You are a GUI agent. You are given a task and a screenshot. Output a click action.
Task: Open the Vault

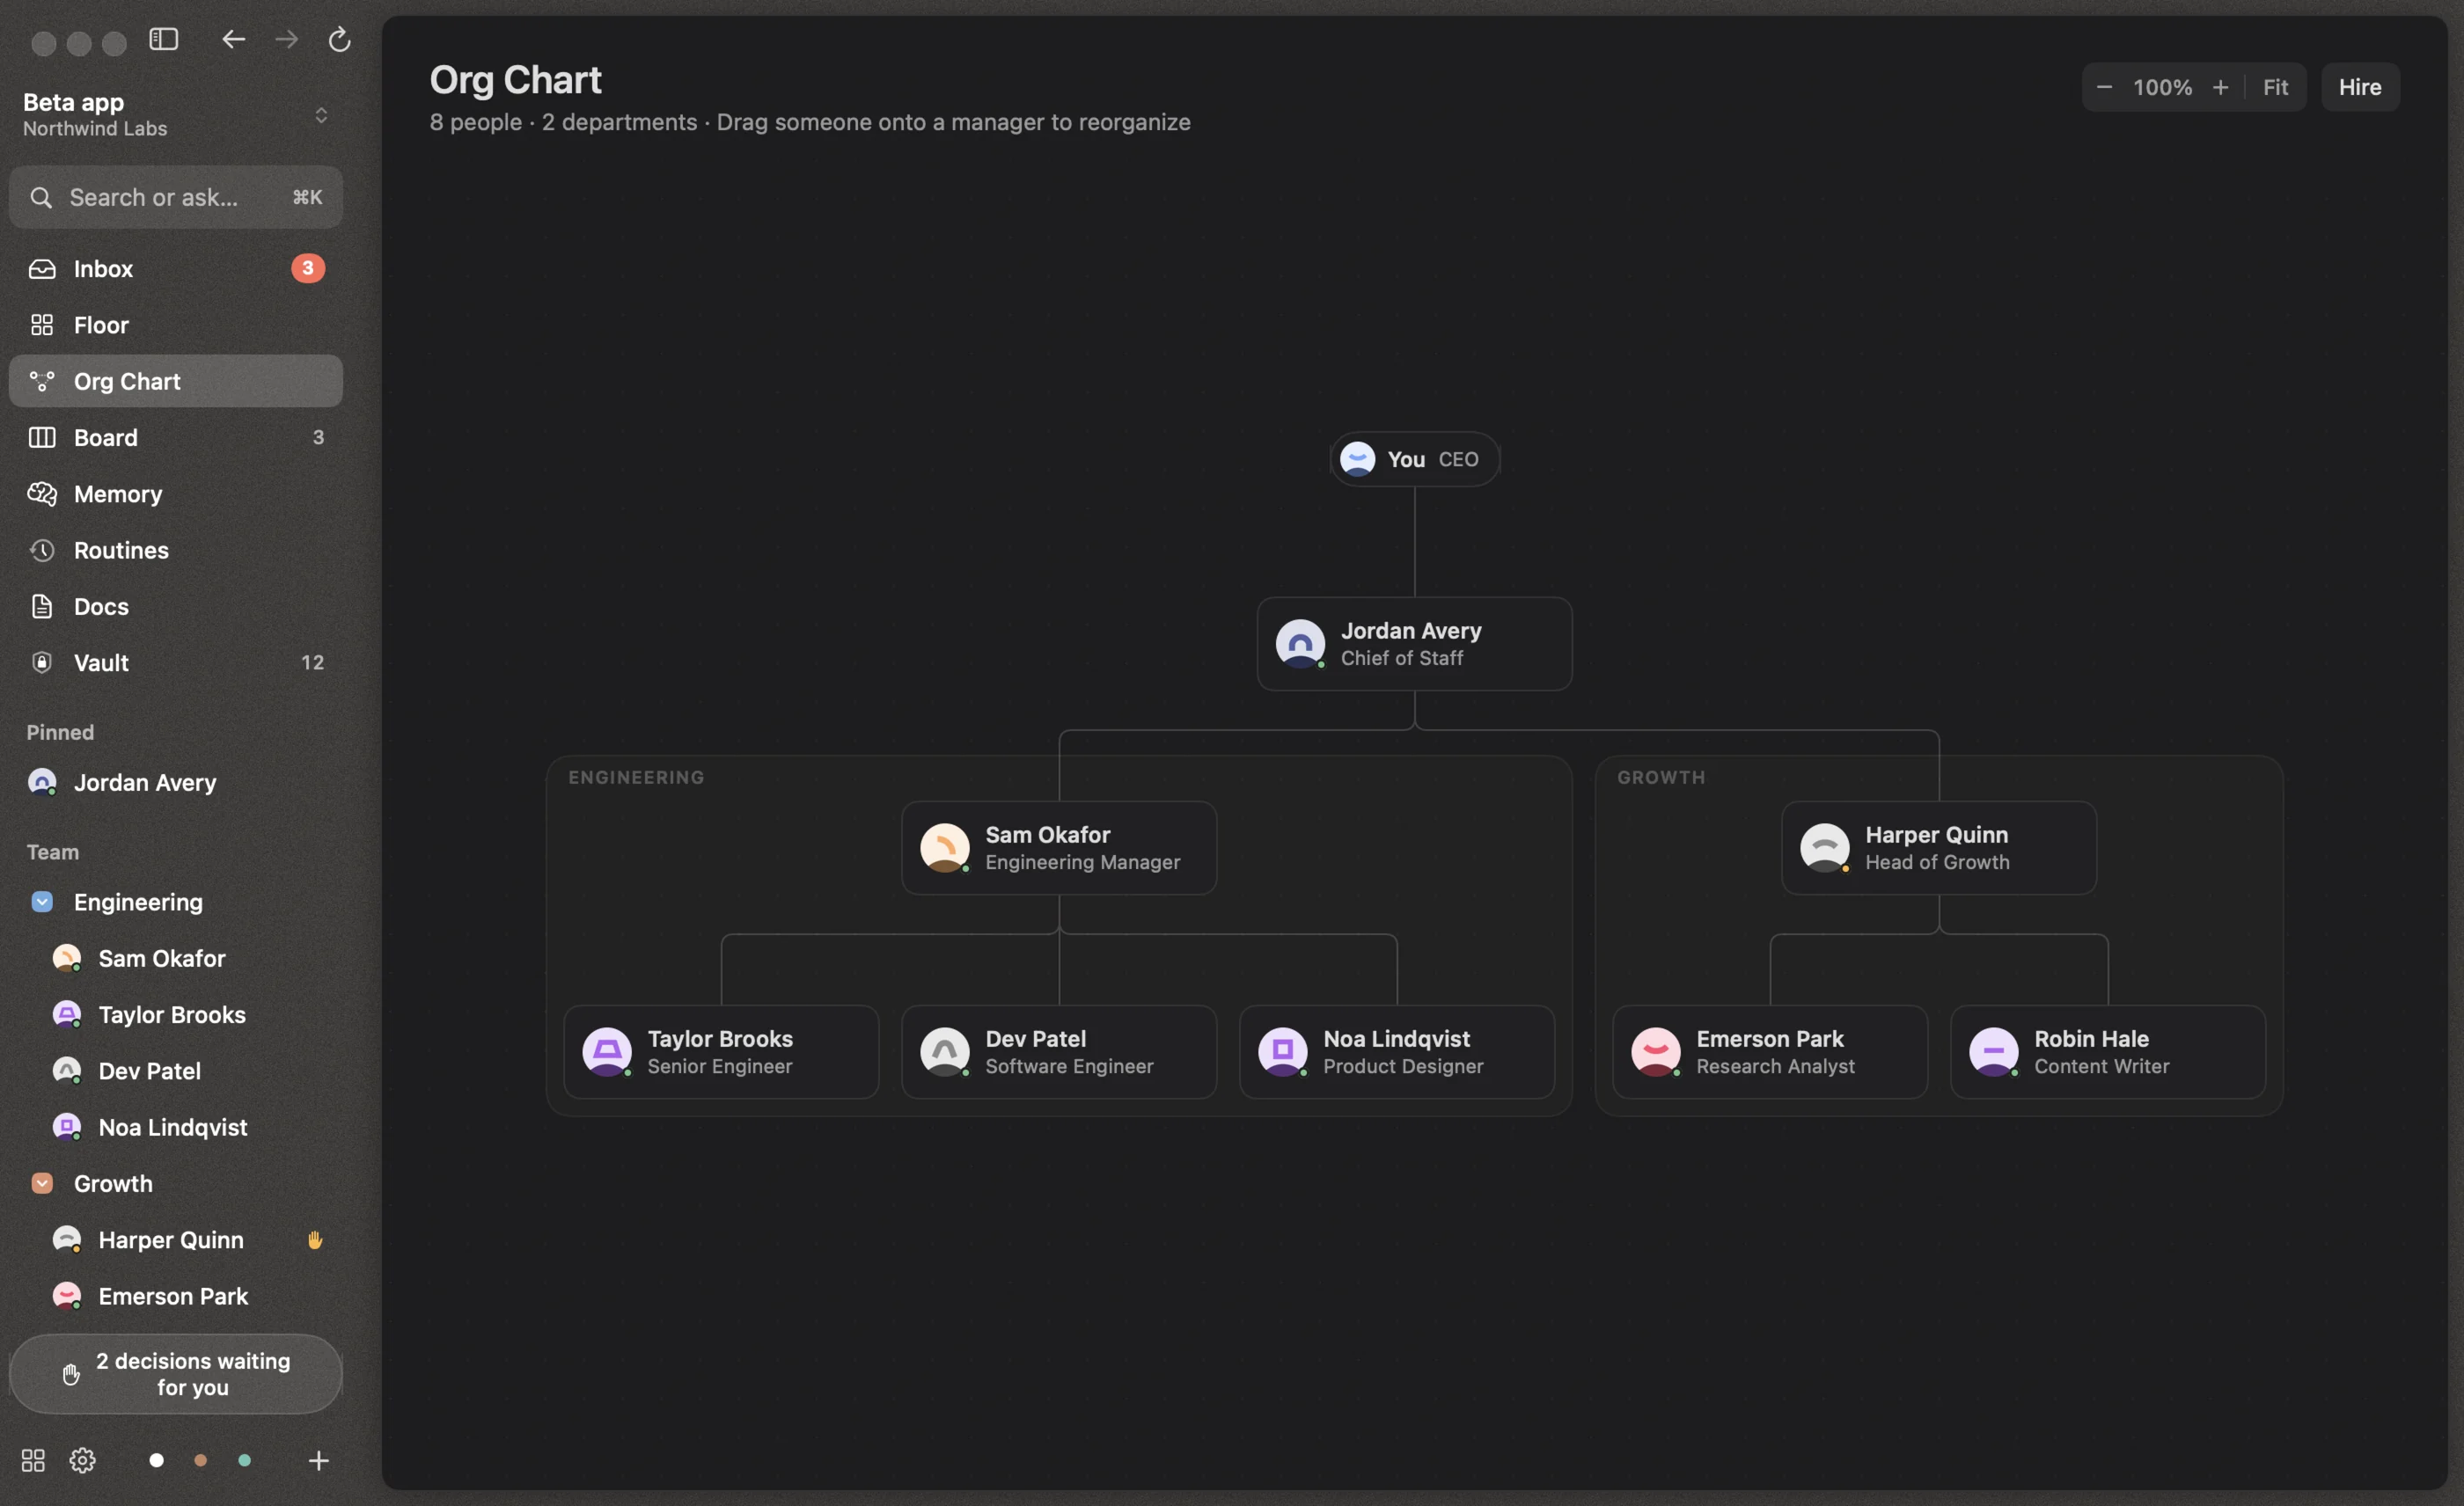[x=176, y=662]
